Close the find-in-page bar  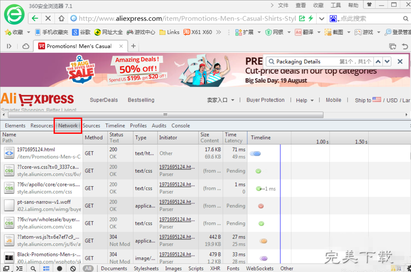[x=400, y=61]
